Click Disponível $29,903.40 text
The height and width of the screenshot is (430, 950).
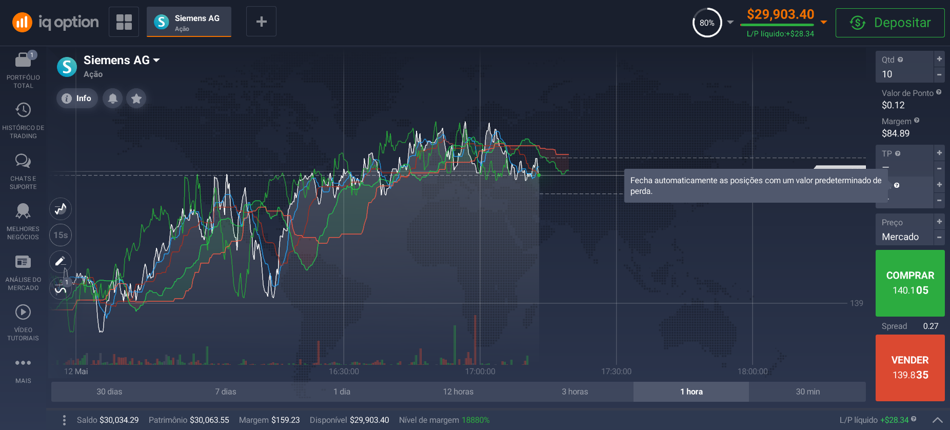(x=349, y=420)
